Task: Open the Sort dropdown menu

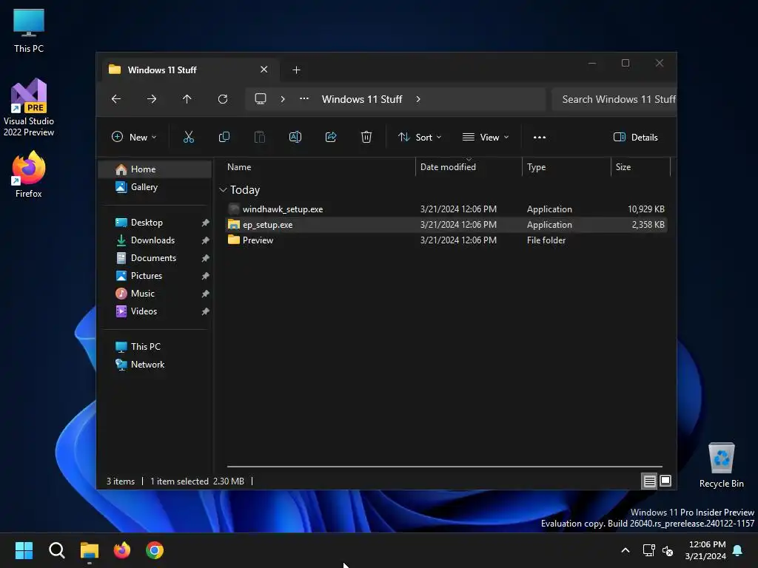Action: (420, 137)
